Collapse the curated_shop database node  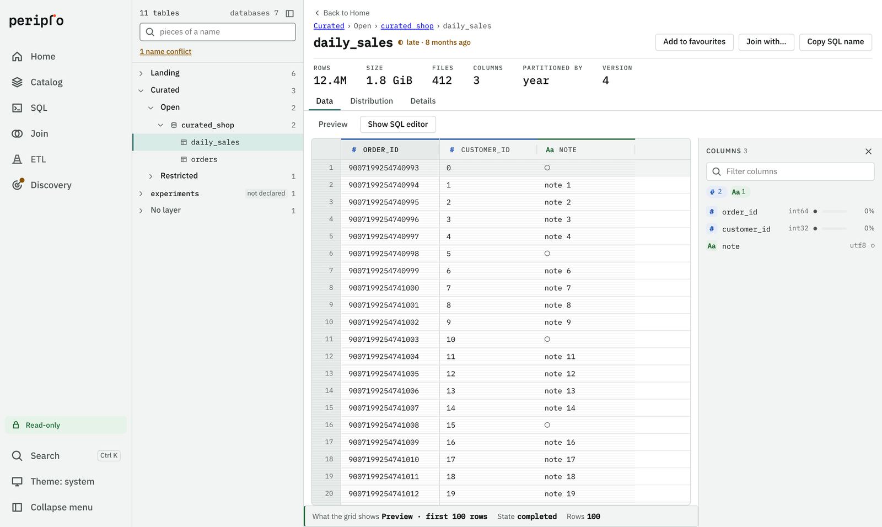click(160, 125)
